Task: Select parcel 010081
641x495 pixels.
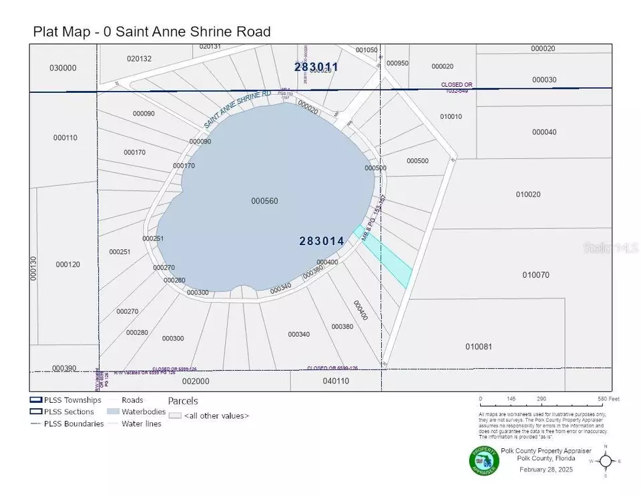Action: point(479,346)
